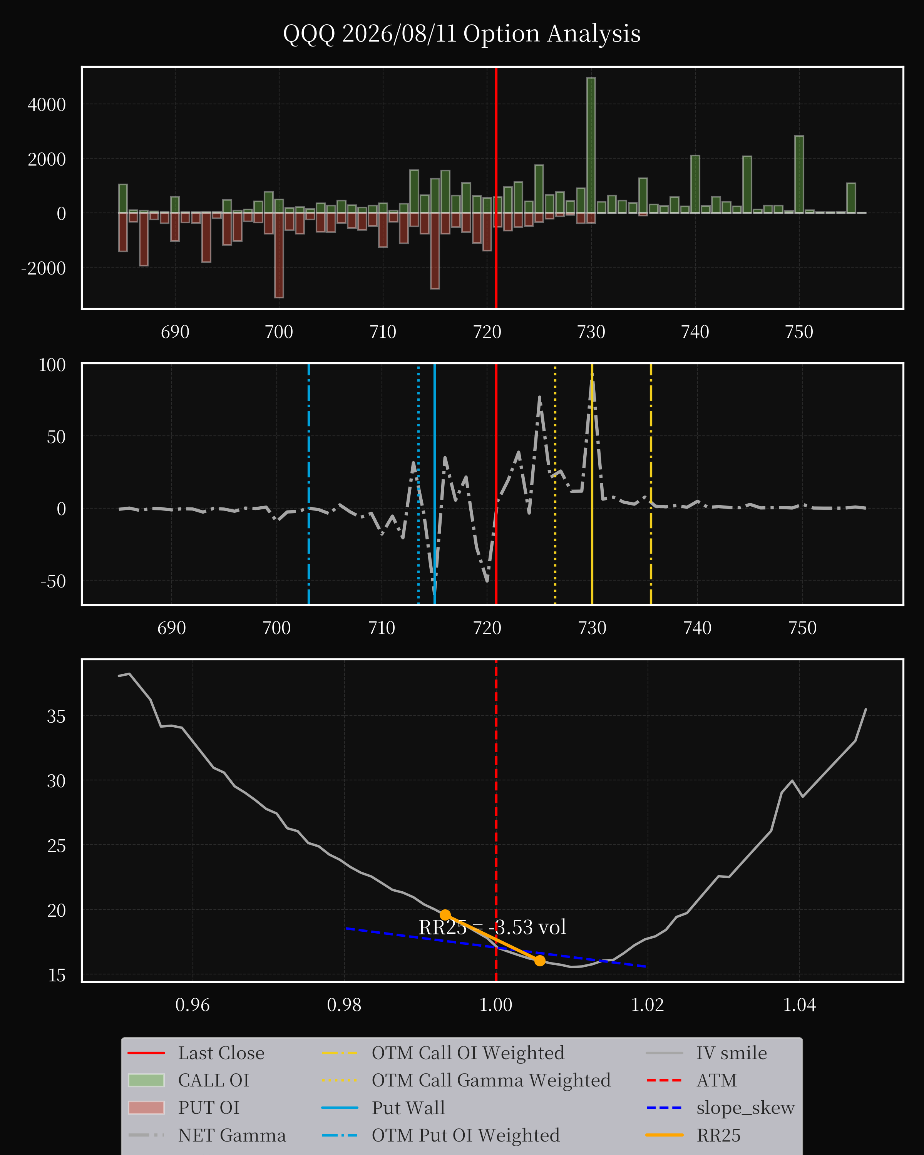924x1155 pixels.
Task: Click the call OI bar at strike 745
Action: point(747,185)
